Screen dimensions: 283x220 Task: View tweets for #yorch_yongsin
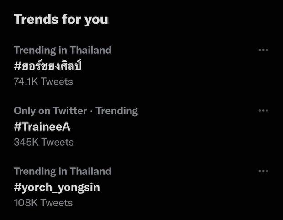pyautogui.click(x=57, y=187)
